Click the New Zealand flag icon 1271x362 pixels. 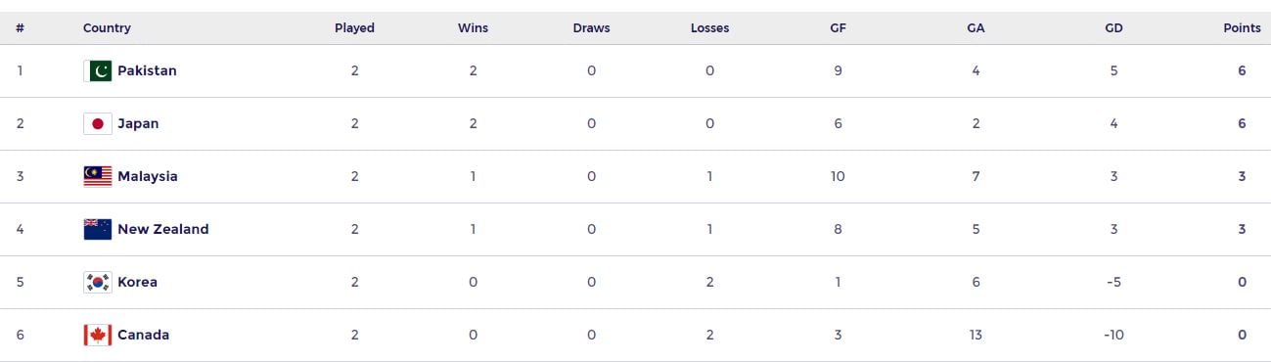coord(98,229)
